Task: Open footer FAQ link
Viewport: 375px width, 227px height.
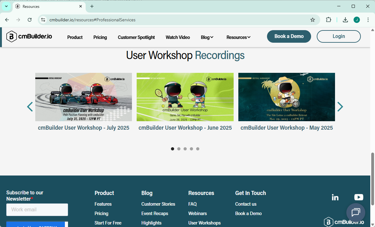Action: click(192, 204)
